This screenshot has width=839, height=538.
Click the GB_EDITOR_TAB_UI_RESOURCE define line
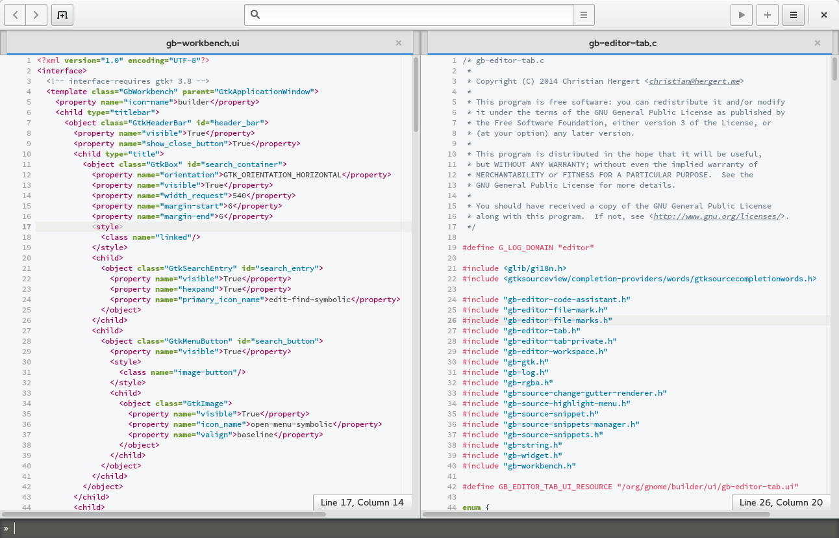[x=631, y=487]
